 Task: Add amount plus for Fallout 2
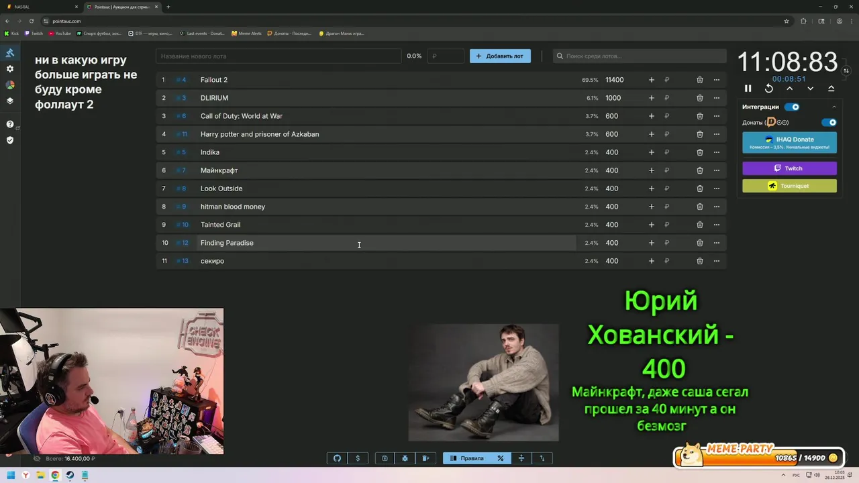pyautogui.click(x=651, y=80)
